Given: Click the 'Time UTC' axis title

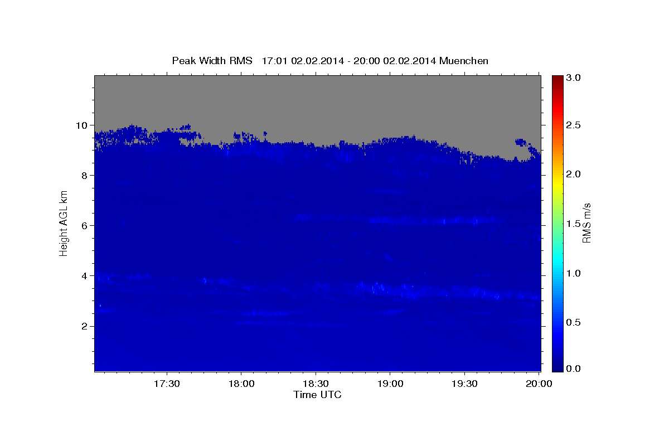Looking at the screenshot, I should pyautogui.click(x=317, y=395).
